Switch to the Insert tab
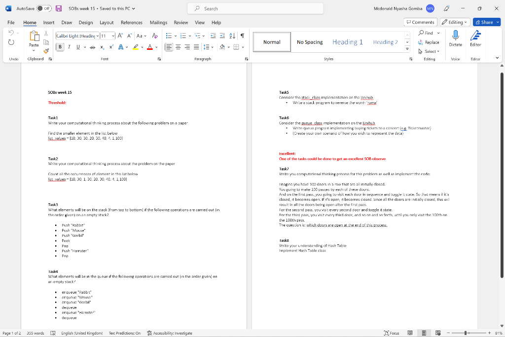Screen dimensions: 505x337 49,23
